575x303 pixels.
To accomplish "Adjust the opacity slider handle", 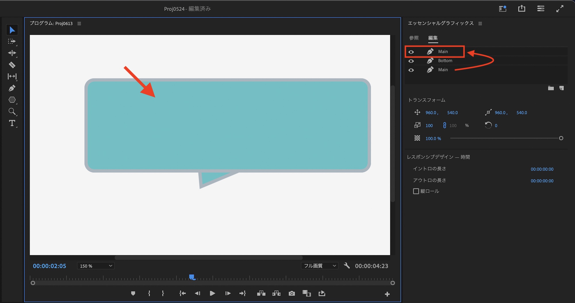I will 561,138.
